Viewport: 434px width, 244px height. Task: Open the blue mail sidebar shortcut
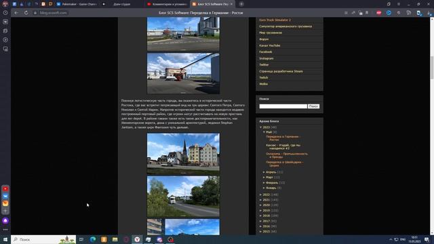pos(5,196)
